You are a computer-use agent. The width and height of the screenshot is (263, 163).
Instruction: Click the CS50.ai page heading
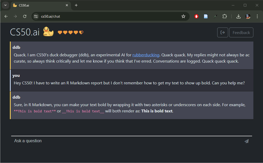click(25, 32)
